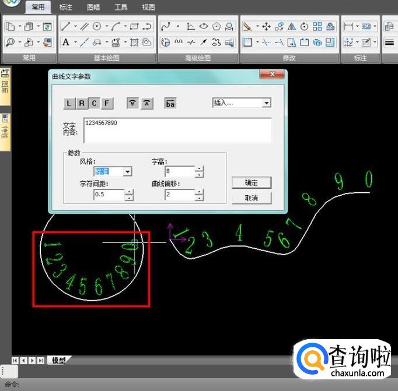Select the Arrow tool
The height and width of the screenshot is (391, 398).
(x=204, y=42)
